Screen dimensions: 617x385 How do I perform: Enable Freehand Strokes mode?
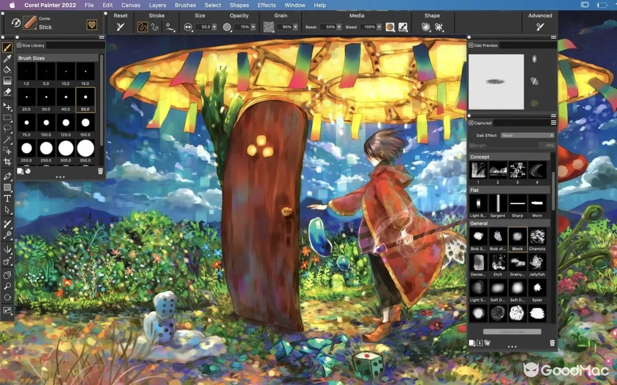point(143,27)
